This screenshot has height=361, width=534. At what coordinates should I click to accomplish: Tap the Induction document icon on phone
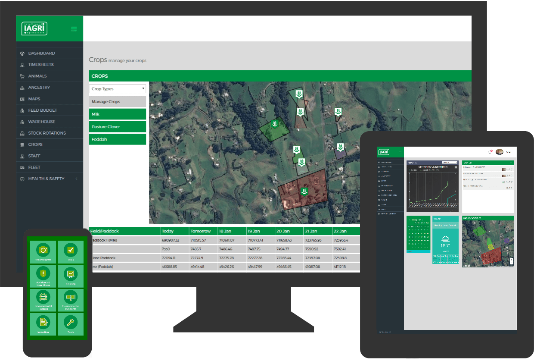tap(43, 321)
